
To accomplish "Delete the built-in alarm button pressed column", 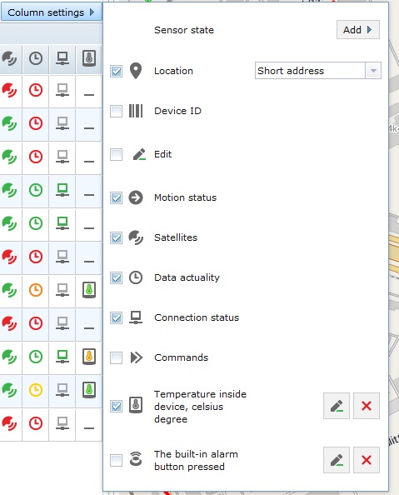I will (x=367, y=460).
